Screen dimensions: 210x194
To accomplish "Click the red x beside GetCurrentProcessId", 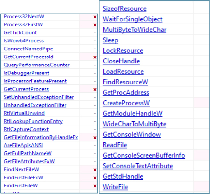I will click(95, 57).
